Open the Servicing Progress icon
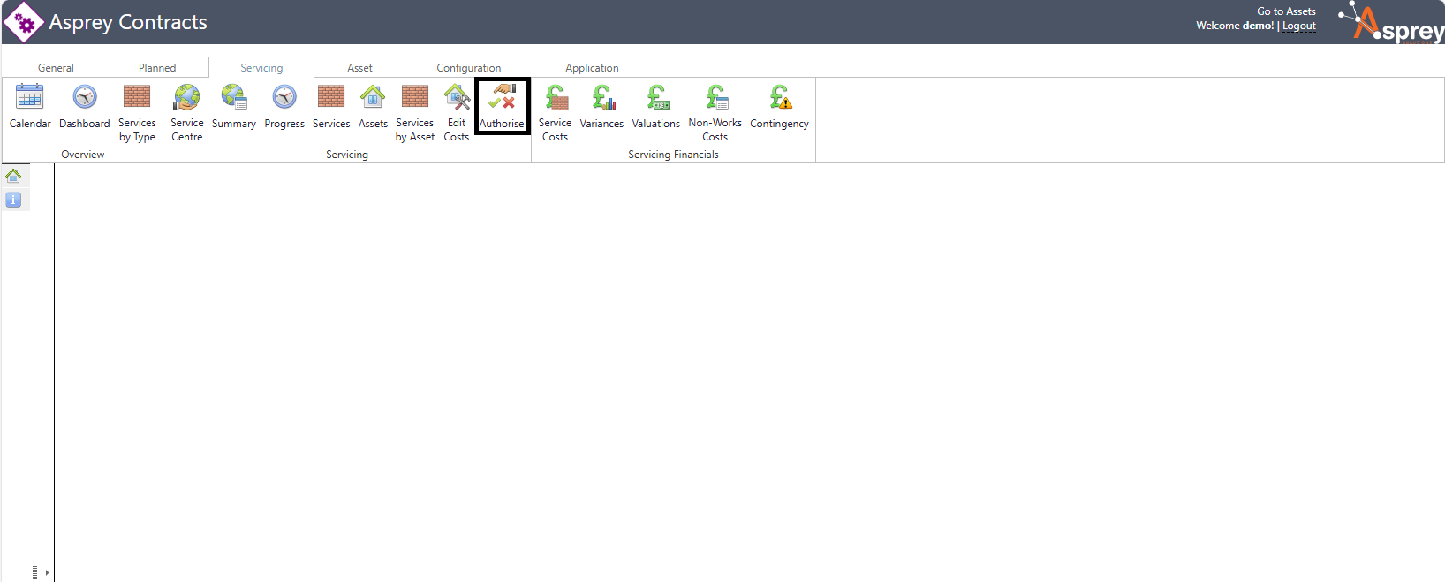The height and width of the screenshot is (582, 1445). pyautogui.click(x=284, y=97)
